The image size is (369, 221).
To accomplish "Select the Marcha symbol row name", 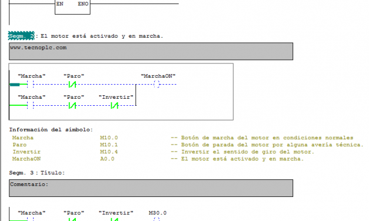I will (23, 138).
